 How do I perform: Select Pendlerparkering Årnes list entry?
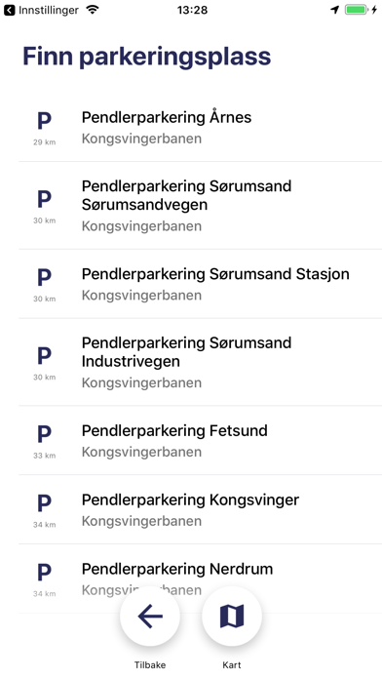pyautogui.click(x=201, y=127)
